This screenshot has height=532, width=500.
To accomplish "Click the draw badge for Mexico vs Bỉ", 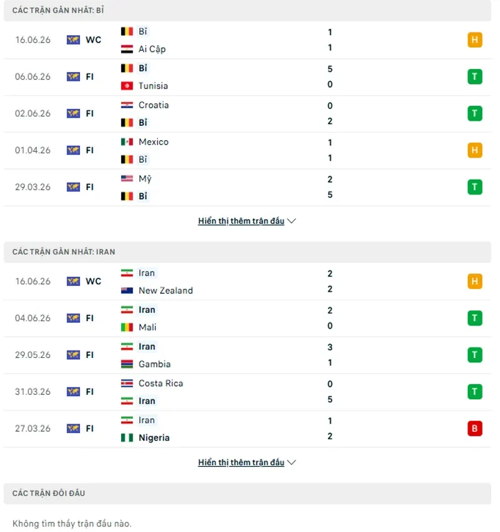I will (474, 150).
